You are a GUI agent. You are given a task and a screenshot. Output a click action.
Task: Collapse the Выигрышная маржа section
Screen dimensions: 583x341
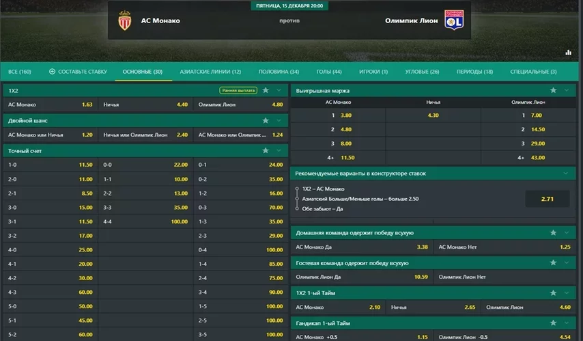(x=567, y=90)
